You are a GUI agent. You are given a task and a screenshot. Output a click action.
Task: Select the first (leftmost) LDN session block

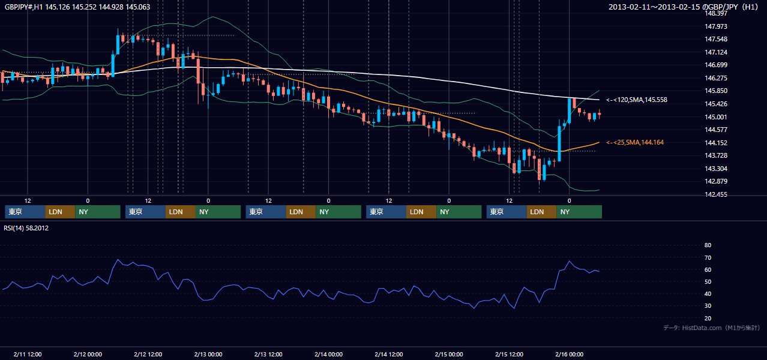tap(61, 212)
